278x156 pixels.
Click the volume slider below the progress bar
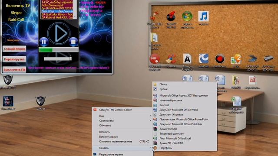(x=58, y=58)
